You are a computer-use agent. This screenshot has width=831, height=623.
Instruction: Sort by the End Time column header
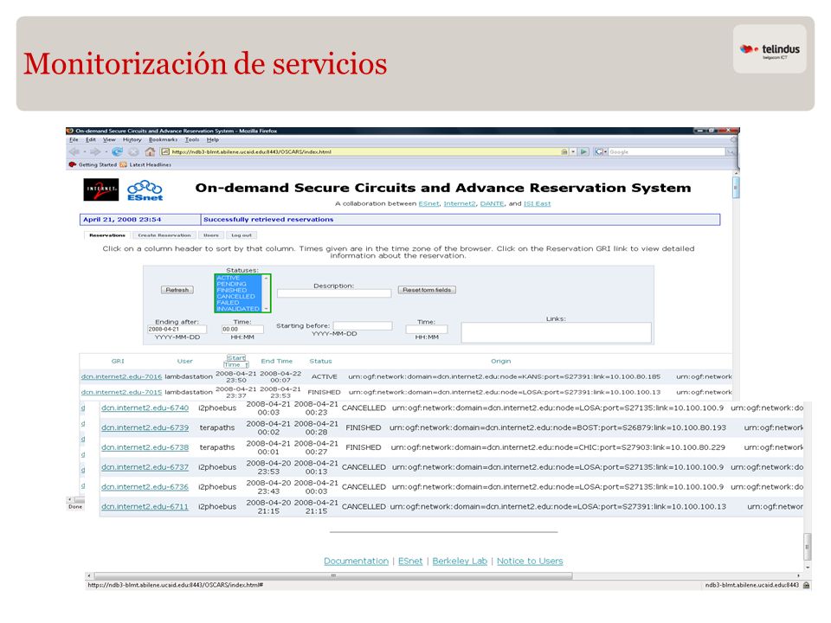(277, 362)
